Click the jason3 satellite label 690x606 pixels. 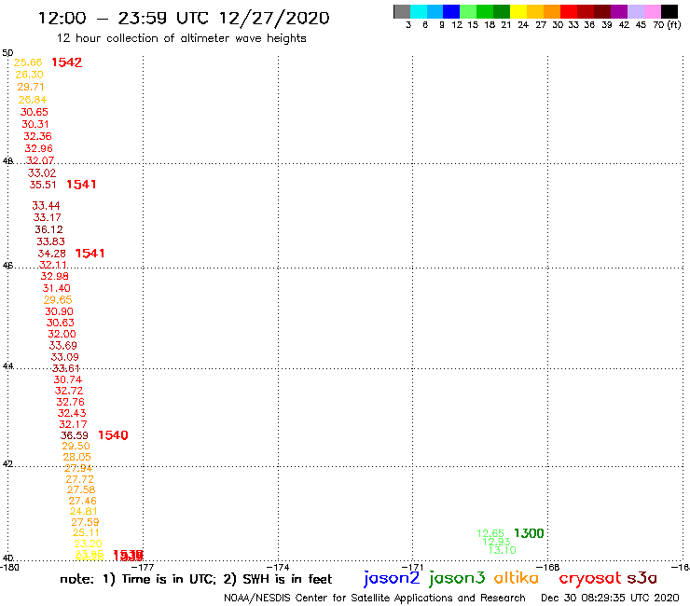(x=457, y=578)
